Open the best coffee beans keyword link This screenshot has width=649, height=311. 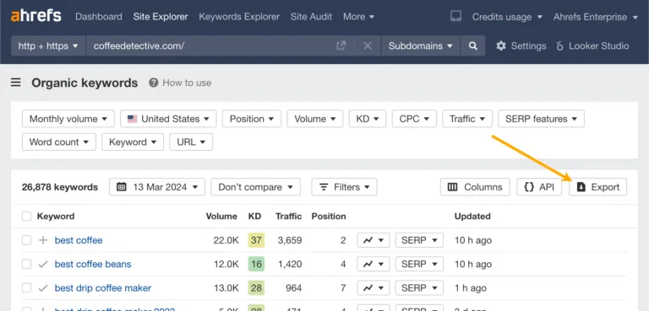[x=93, y=265]
